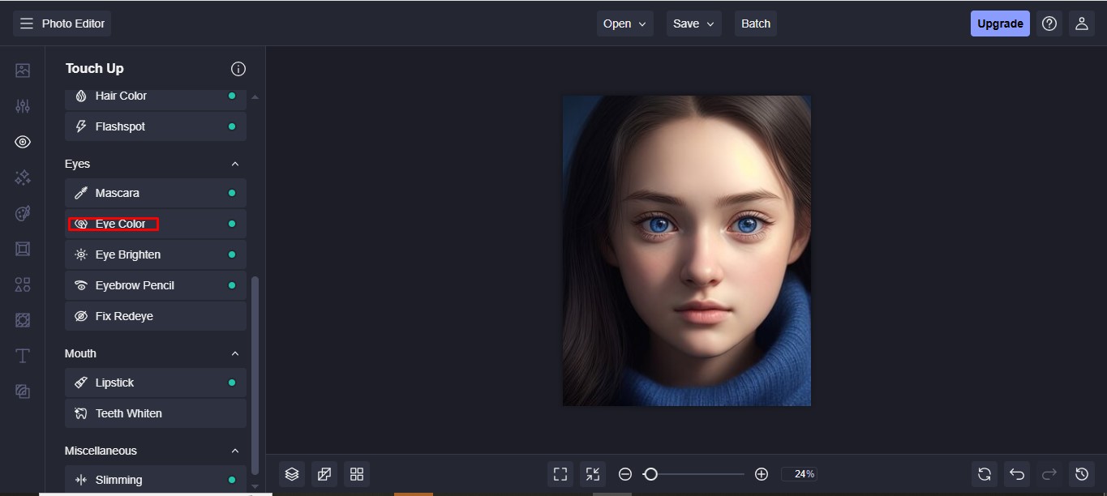Screen dimensions: 1107x496
Task: Select the Frames icon in the sidebar
Action: [22, 319]
